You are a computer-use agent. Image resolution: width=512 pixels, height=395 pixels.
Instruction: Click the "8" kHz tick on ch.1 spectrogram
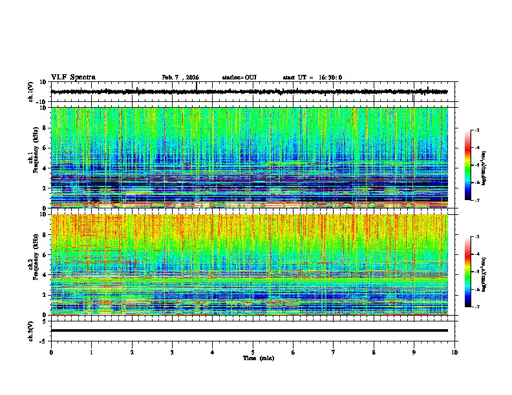[x=45, y=128]
